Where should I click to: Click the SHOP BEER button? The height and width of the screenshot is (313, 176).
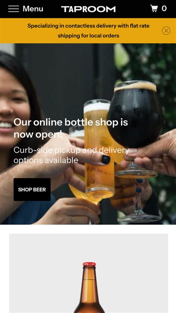[x=32, y=189]
